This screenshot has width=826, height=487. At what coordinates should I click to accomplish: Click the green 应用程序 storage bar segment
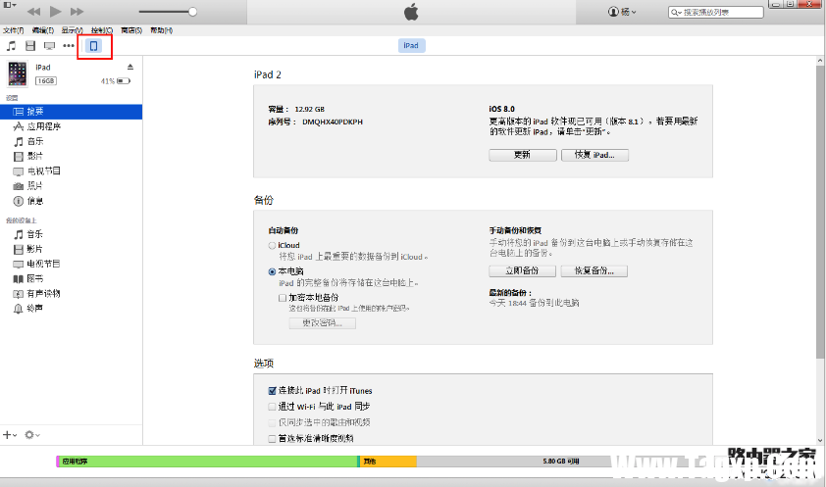[208, 462]
